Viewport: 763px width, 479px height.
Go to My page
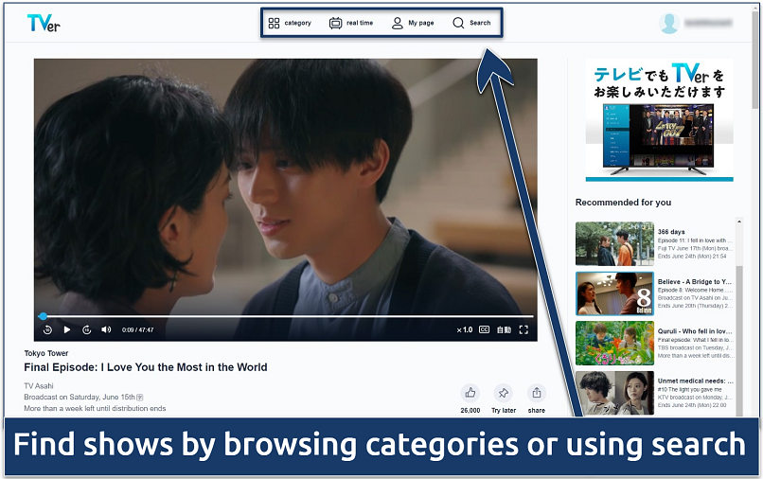pos(413,23)
